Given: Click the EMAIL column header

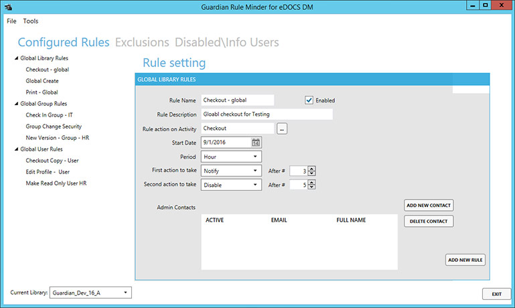Looking at the screenshot, I should [x=279, y=220].
